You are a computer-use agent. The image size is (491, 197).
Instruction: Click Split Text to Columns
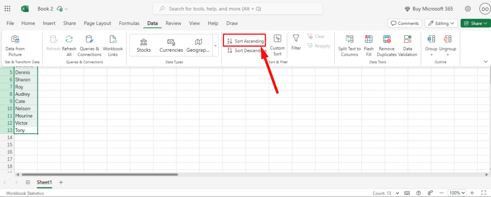point(350,46)
